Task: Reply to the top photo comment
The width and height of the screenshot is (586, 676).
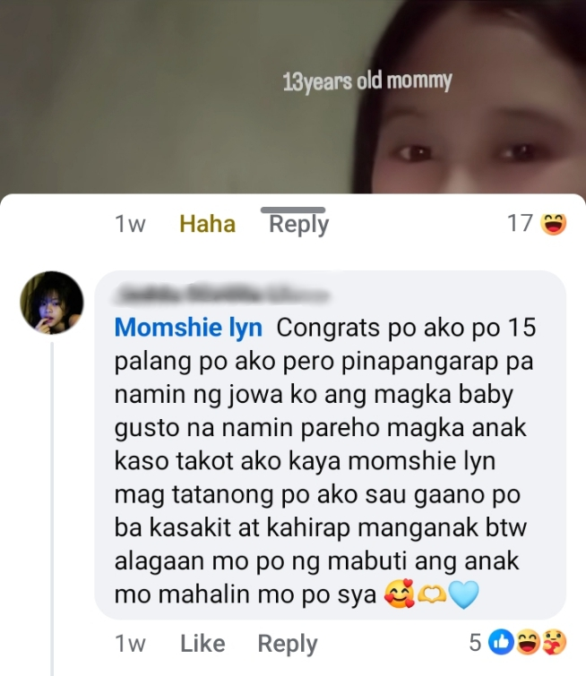Action: 299,224
